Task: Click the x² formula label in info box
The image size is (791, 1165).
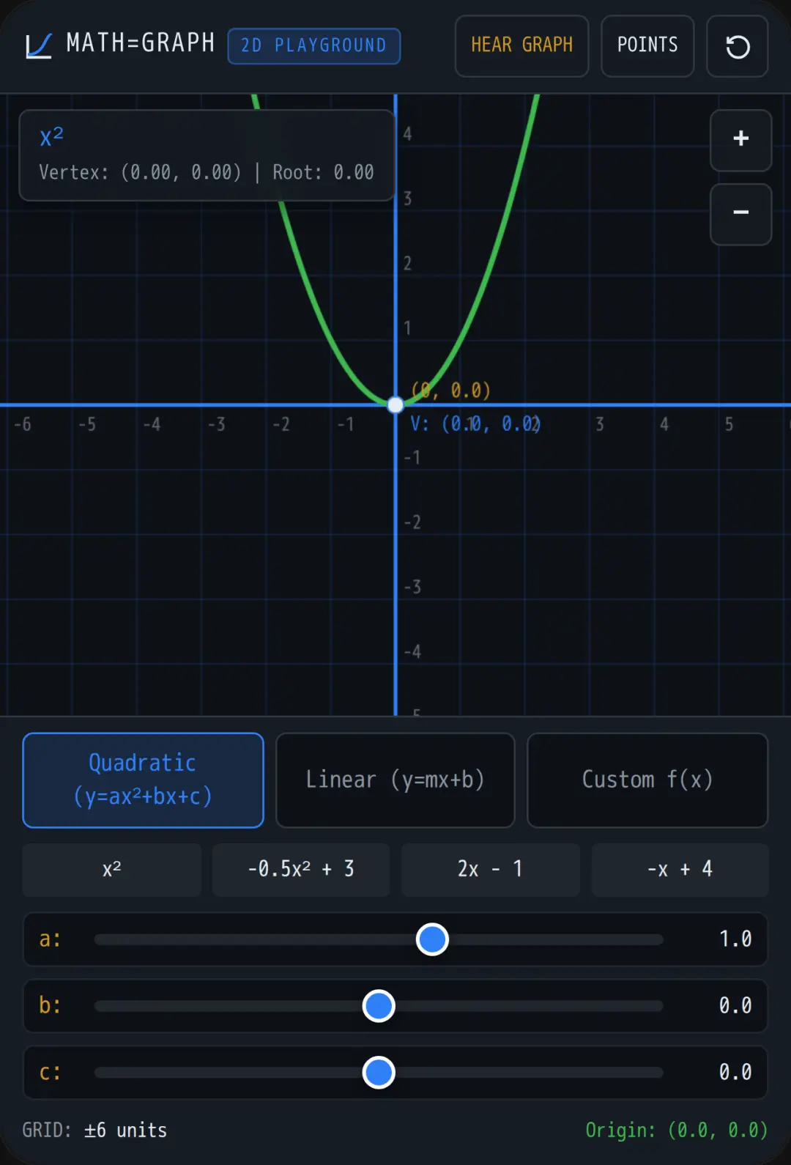Action: tap(51, 136)
